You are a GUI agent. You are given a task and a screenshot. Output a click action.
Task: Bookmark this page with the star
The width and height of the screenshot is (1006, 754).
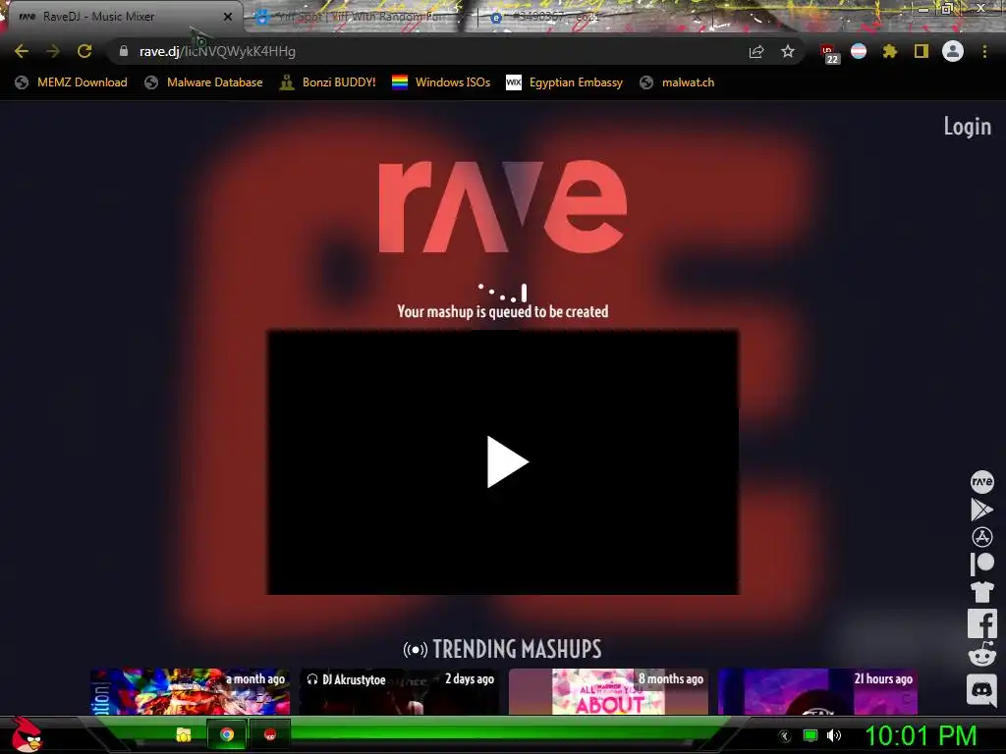788,51
